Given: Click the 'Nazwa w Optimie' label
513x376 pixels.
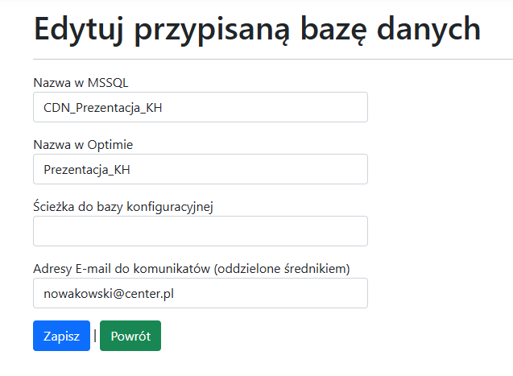Looking at the screenshot, I should (x=83, y=144).
